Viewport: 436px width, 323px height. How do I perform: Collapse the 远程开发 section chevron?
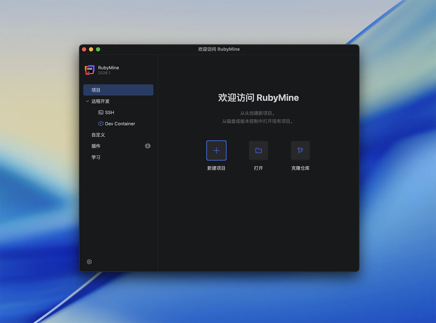(87, 101)
